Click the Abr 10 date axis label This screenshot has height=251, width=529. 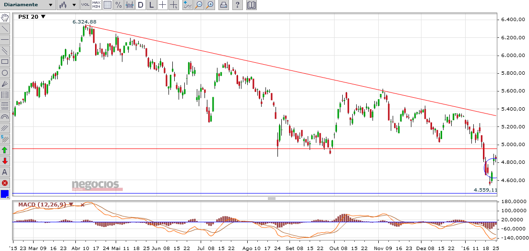(x=80, y=248)
